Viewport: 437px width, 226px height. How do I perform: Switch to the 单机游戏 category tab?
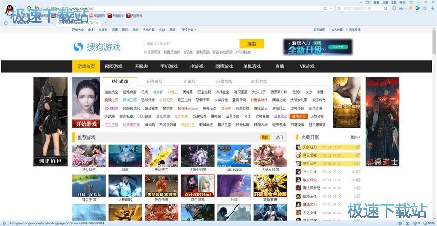tap(259, 81)
